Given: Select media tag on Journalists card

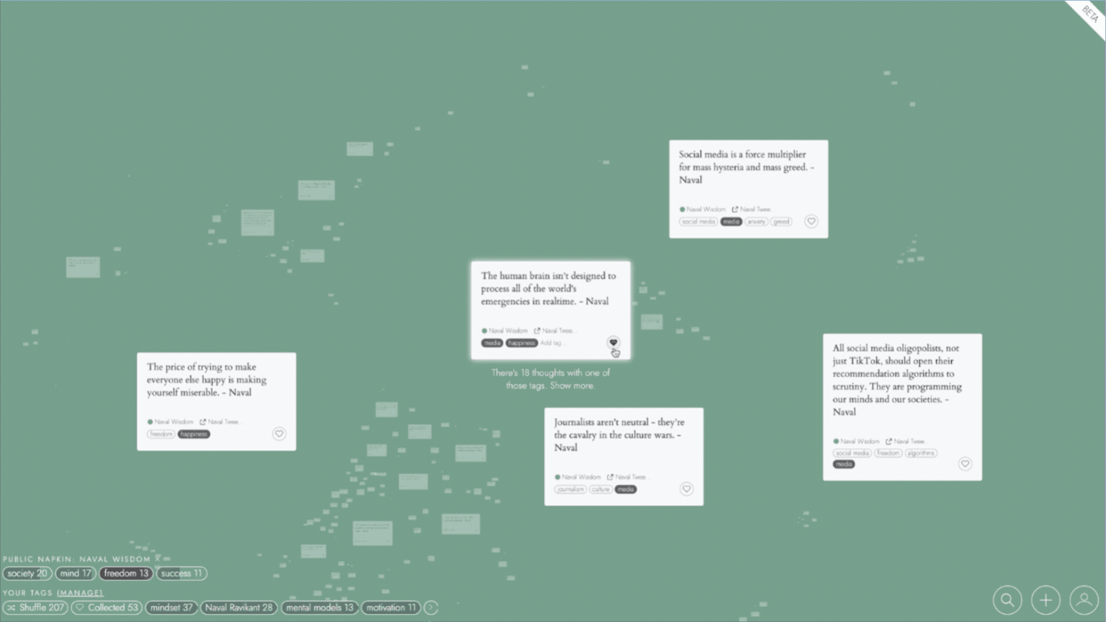Looking at the screenshot, I should (x=626, y=489).
